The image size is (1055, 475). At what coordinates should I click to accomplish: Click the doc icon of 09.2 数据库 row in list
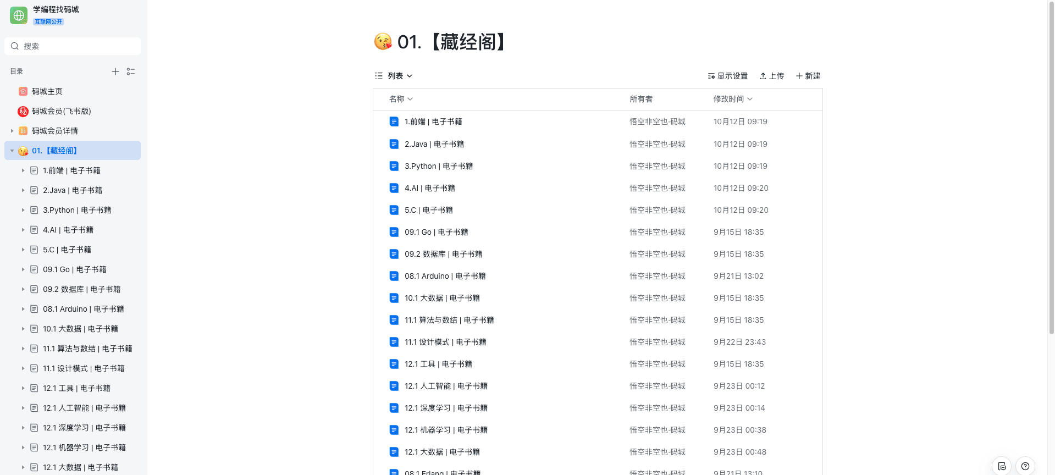click(394, 254)
